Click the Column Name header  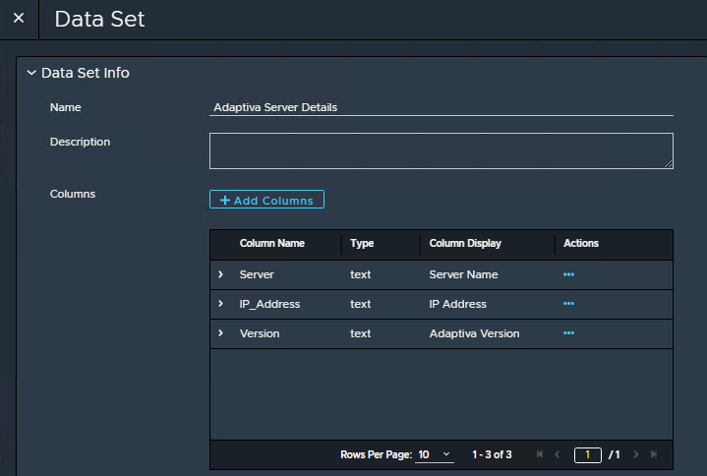tap(272, 244)
